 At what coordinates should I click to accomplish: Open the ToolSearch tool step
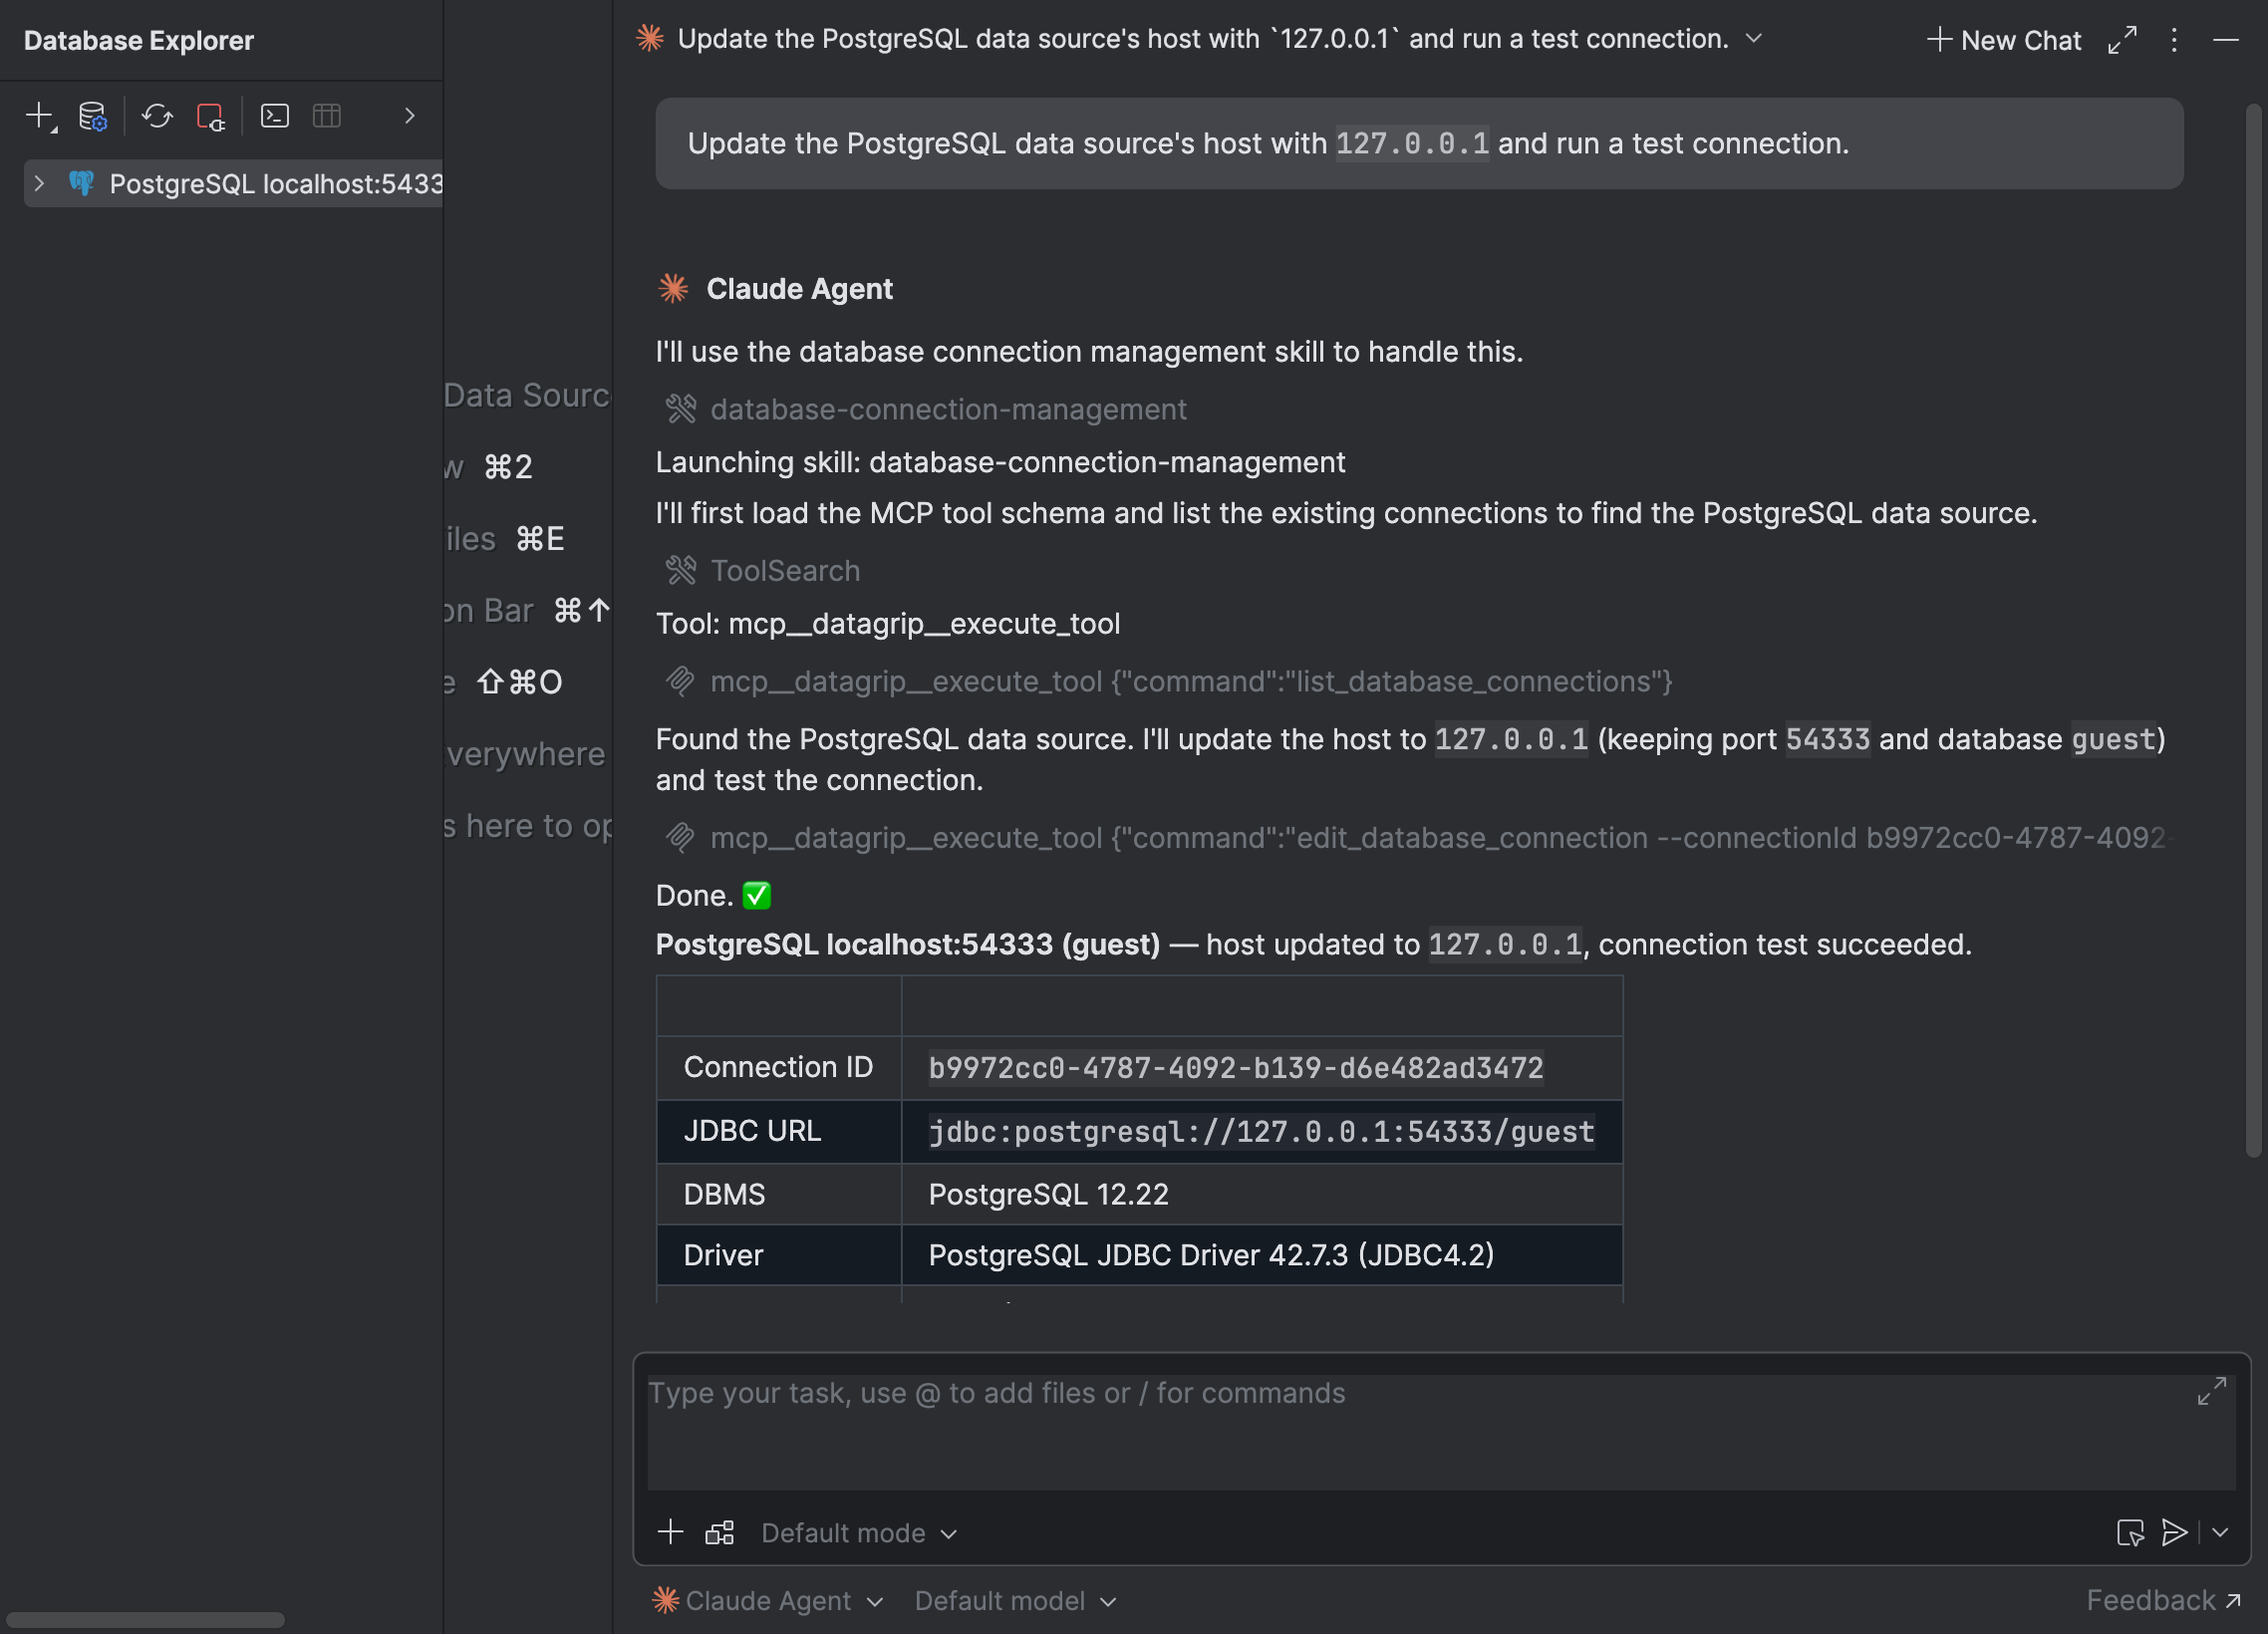763,571
